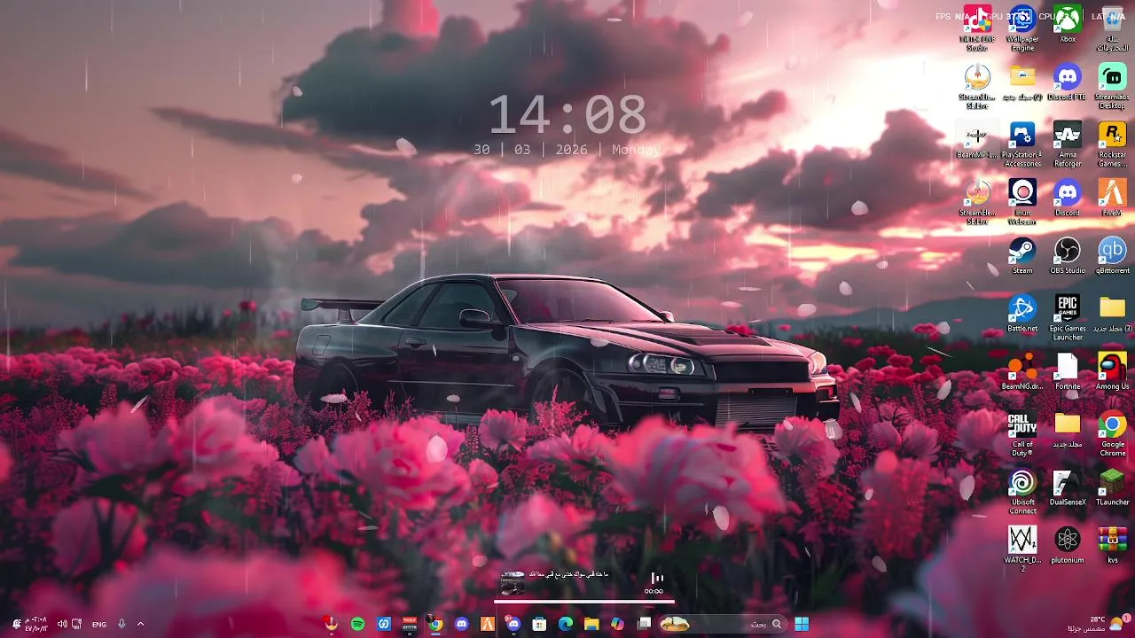Open Task View on the taskbar

pos(644,624)
